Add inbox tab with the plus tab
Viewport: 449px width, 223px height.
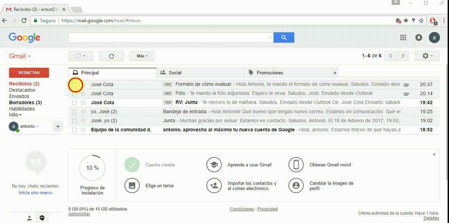pyautogui.click(x=335, y=73)
